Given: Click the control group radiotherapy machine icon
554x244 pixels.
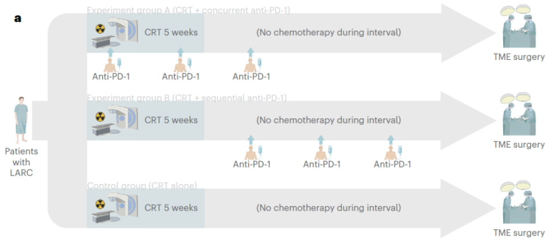Looking at the screenshot, I should pos(114,208).
